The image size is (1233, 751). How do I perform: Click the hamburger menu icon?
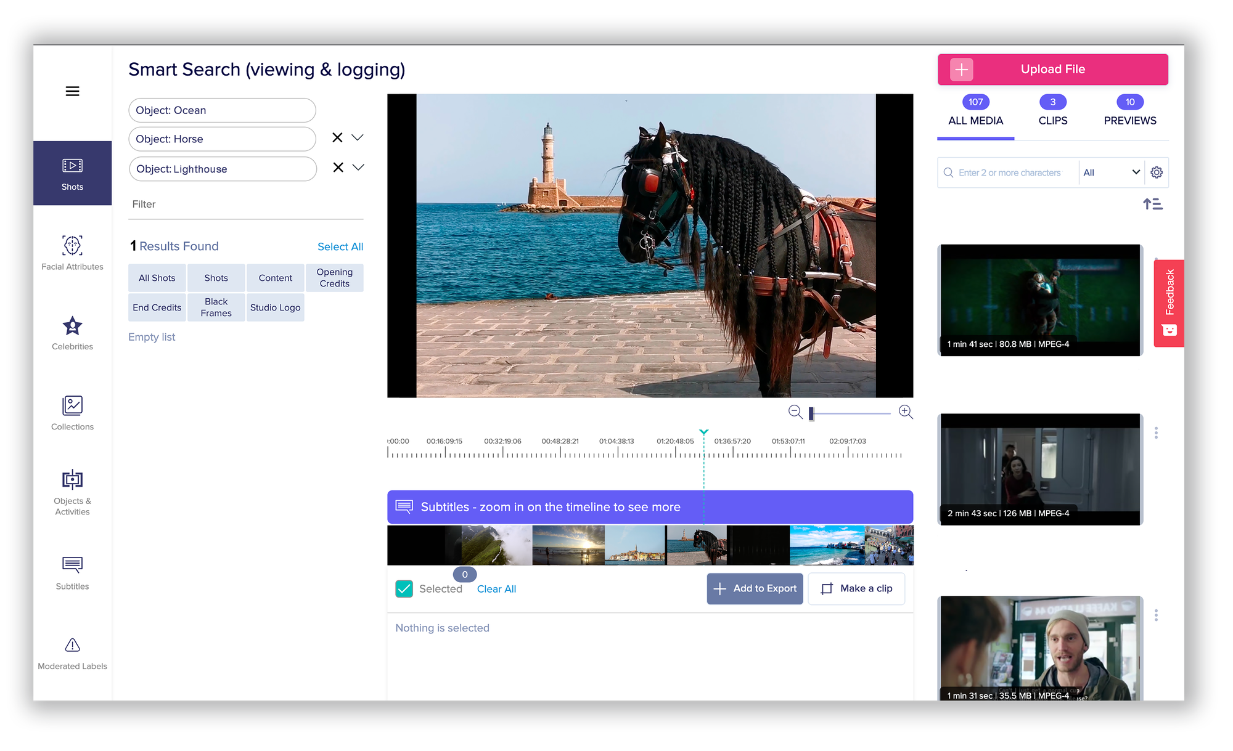pos(72,92)
